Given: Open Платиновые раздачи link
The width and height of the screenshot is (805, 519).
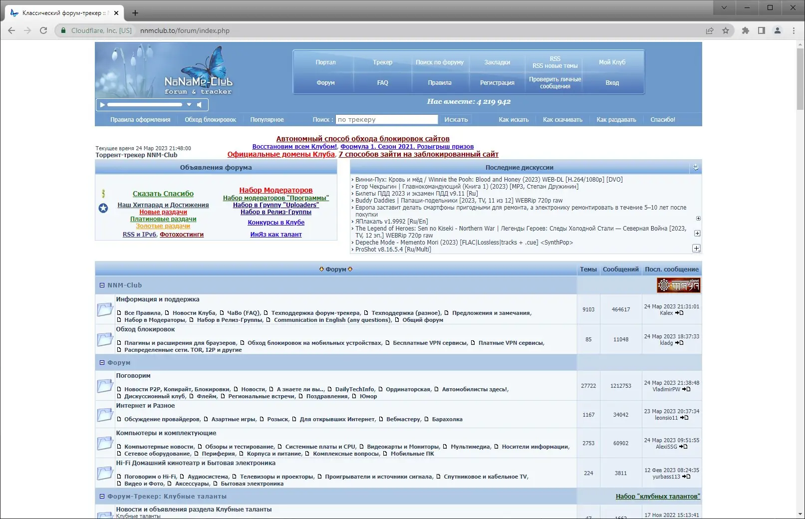Looking at the screenshot, I should tap(163, 219).
